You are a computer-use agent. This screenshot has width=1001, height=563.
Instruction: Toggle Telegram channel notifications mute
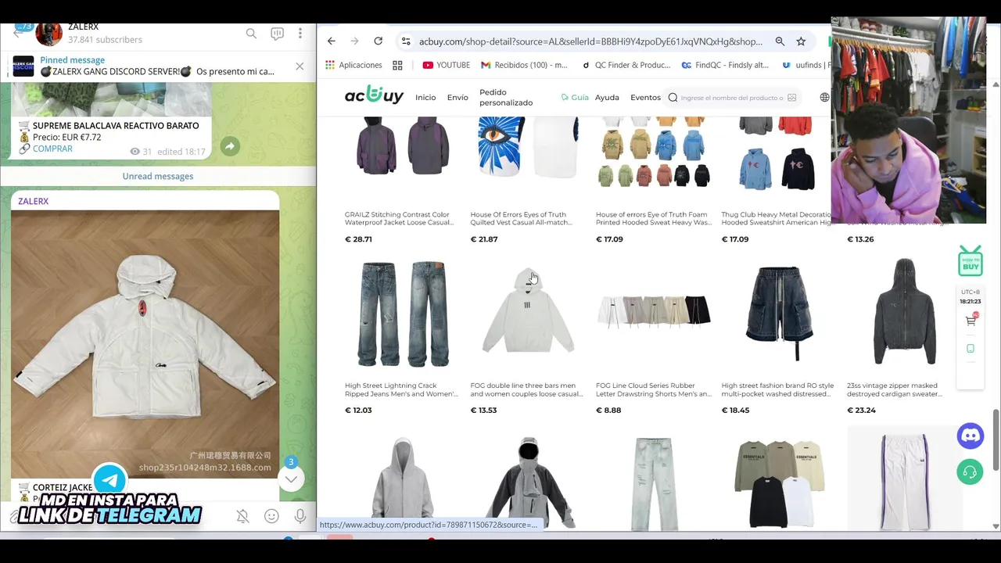242,516
